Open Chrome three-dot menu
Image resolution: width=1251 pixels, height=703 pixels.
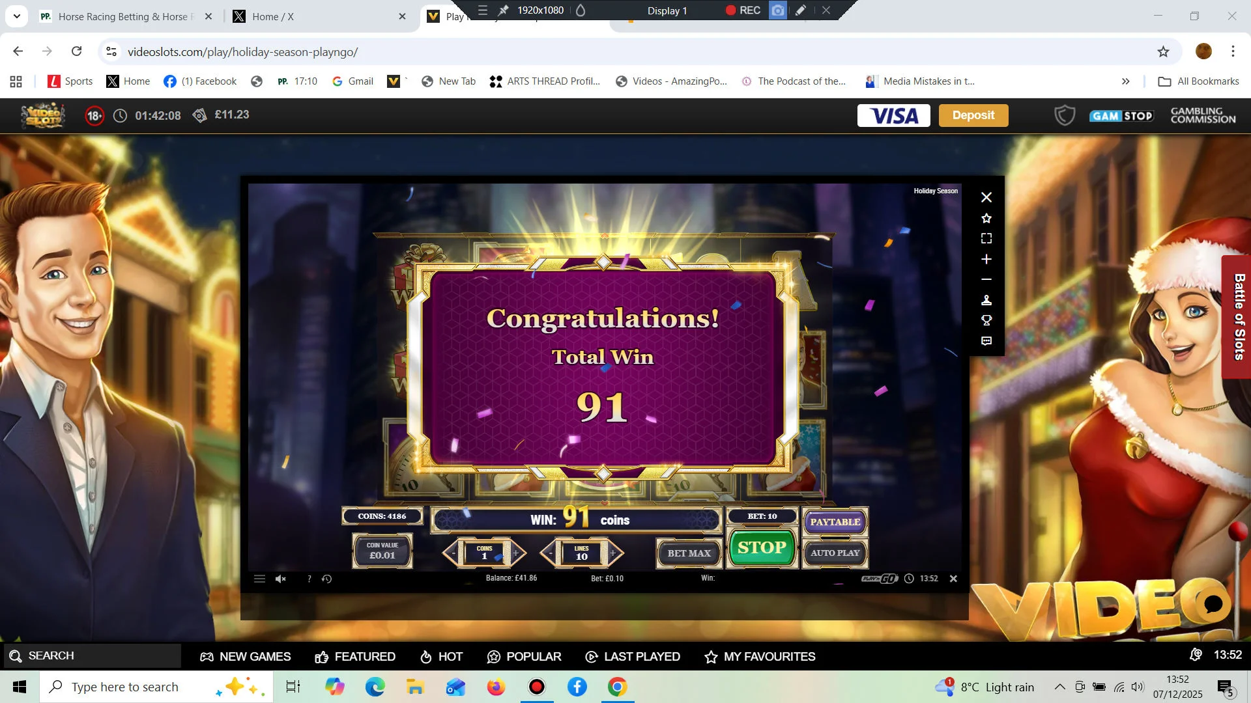(1233, 51)
